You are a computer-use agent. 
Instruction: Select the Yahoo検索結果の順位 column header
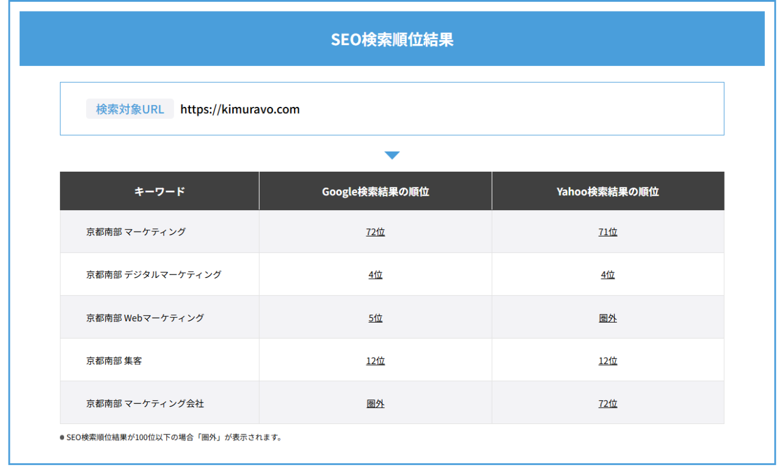608,190
